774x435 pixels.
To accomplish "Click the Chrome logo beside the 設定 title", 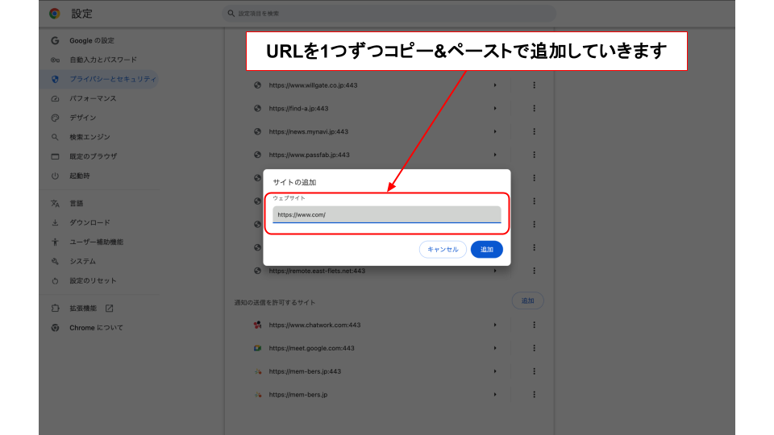I will [x=55, y=14].
